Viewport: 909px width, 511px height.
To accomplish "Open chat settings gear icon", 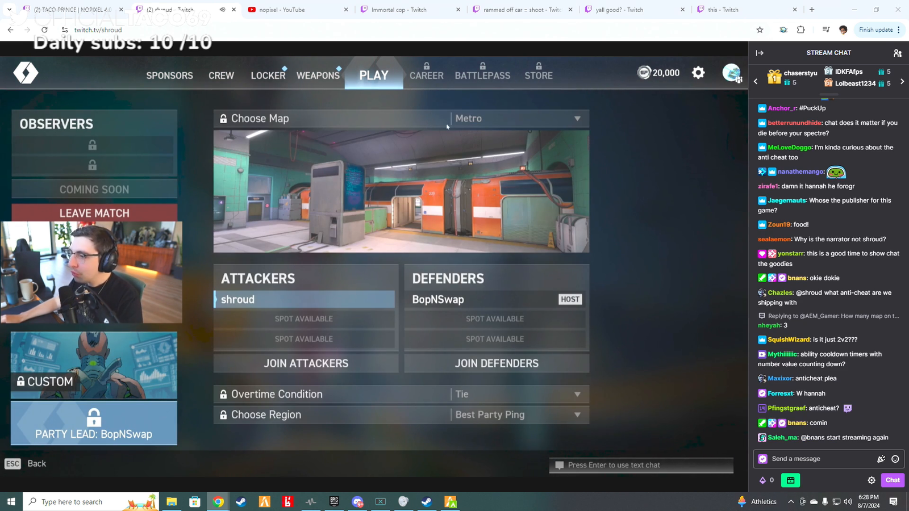I will click(872, 480).
